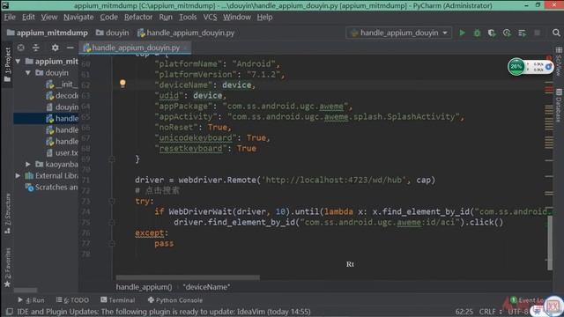Open the profiler run icon
Viewport: 564px width, 317px height.
(507, 33)
